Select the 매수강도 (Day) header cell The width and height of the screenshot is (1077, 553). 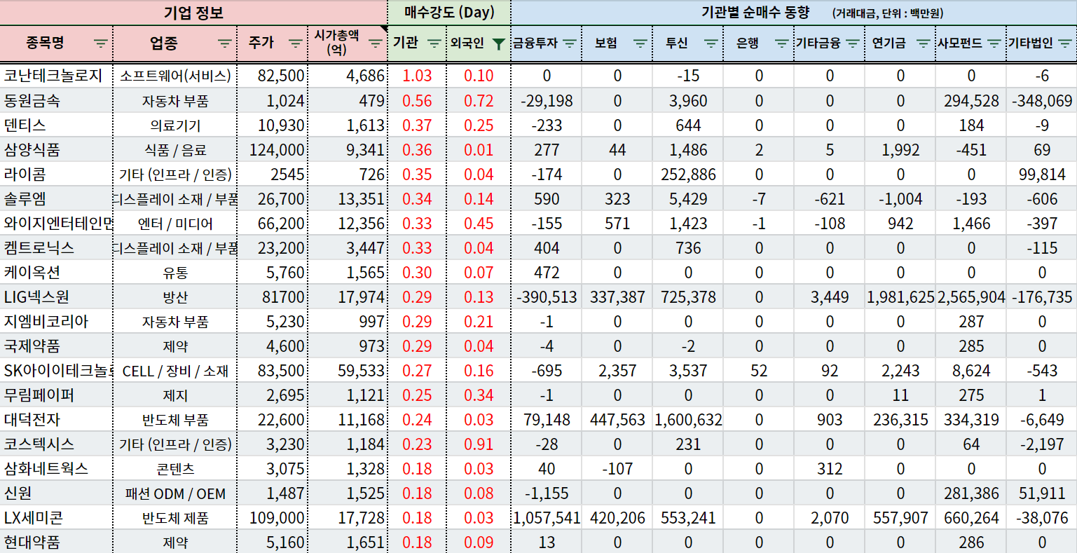pos(449,13)
